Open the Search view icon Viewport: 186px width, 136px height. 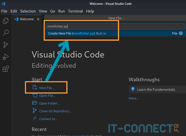(x=6, y=33)
